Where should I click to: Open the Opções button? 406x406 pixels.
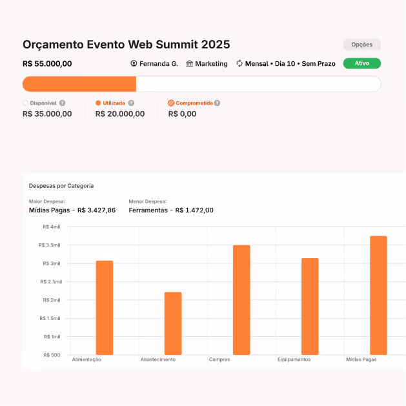pos(361,45)
